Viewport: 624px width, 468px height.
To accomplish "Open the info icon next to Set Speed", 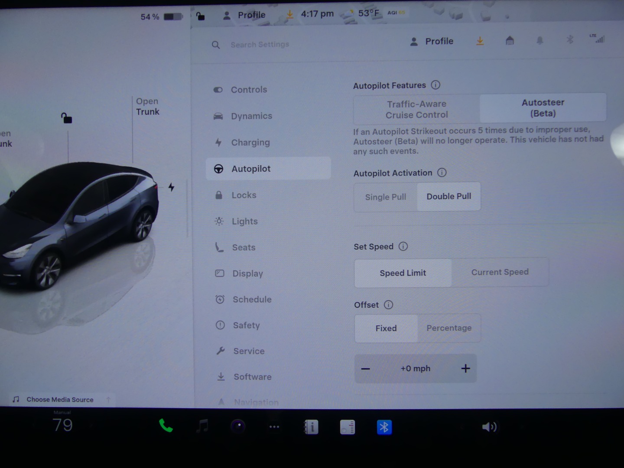I will pyautogui.click(x=403, y=247).
